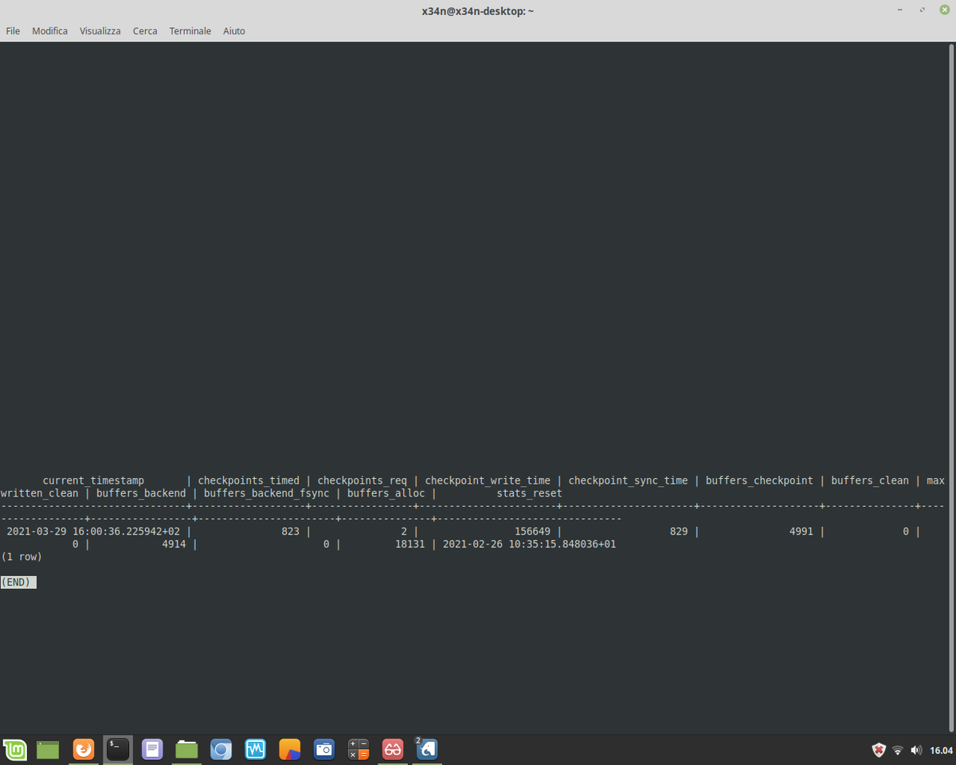Open the screenshot camera tool
Screen dimensions: 956x765
323,750
